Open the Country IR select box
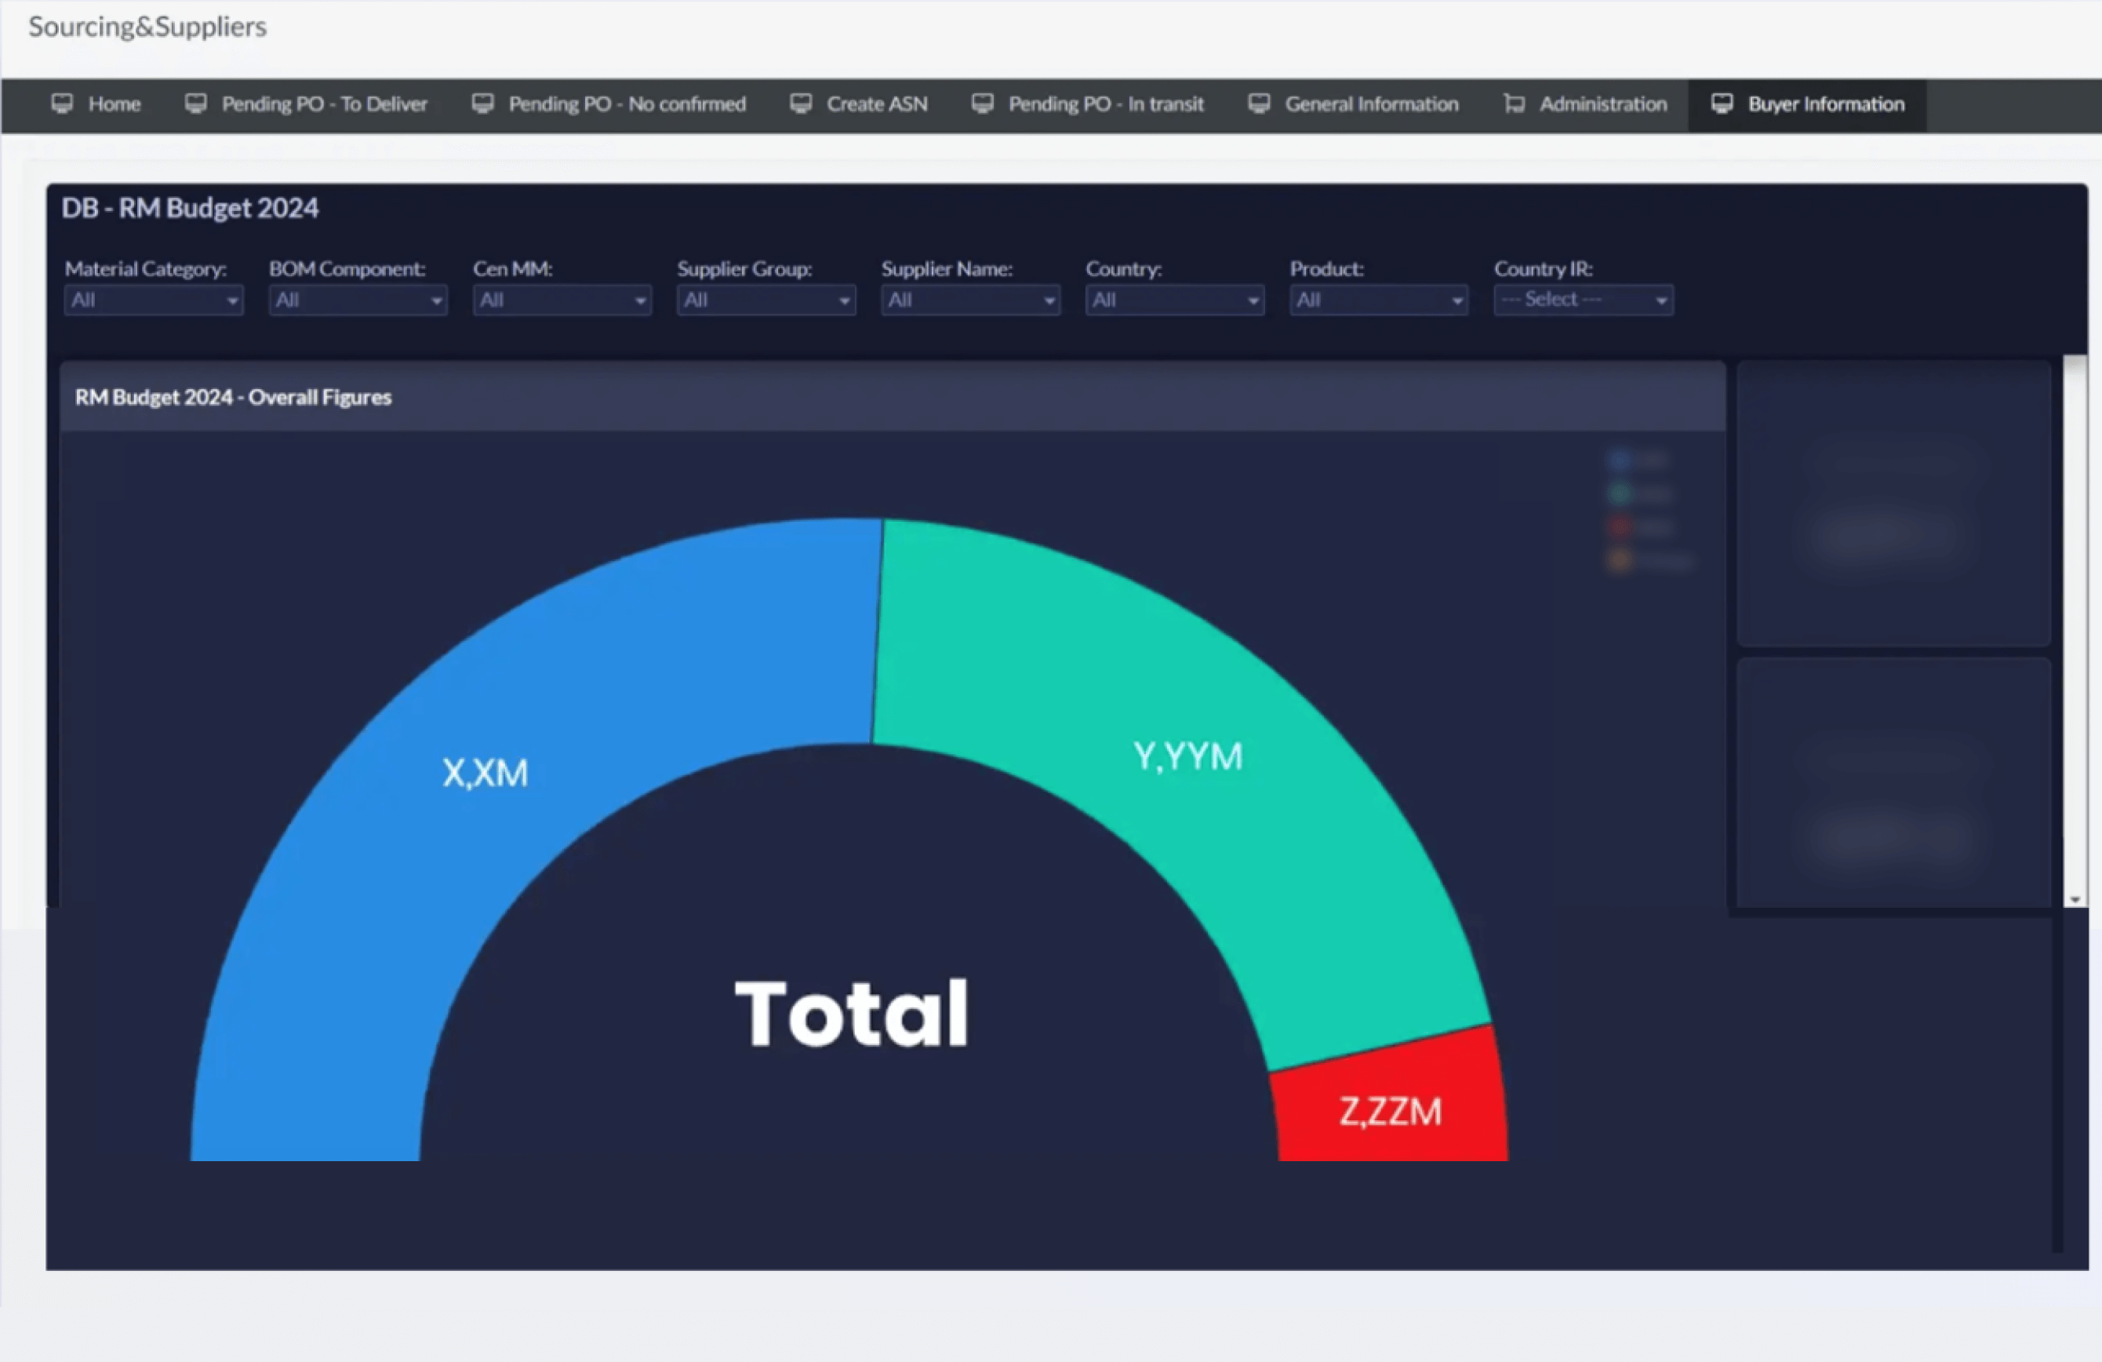 [1583, 300]
